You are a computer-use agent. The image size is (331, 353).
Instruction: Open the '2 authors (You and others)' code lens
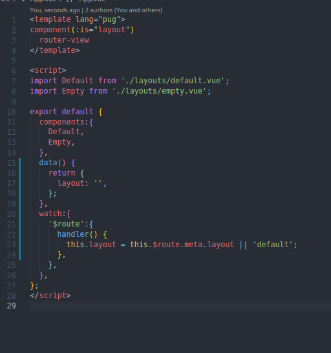point(123,10)
